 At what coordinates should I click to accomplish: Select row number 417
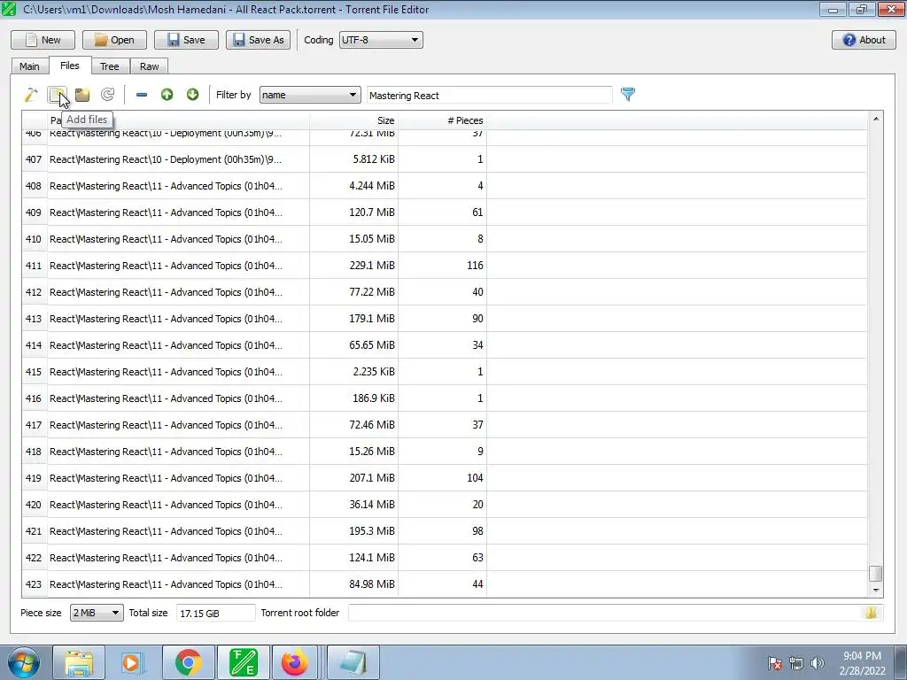35,425
